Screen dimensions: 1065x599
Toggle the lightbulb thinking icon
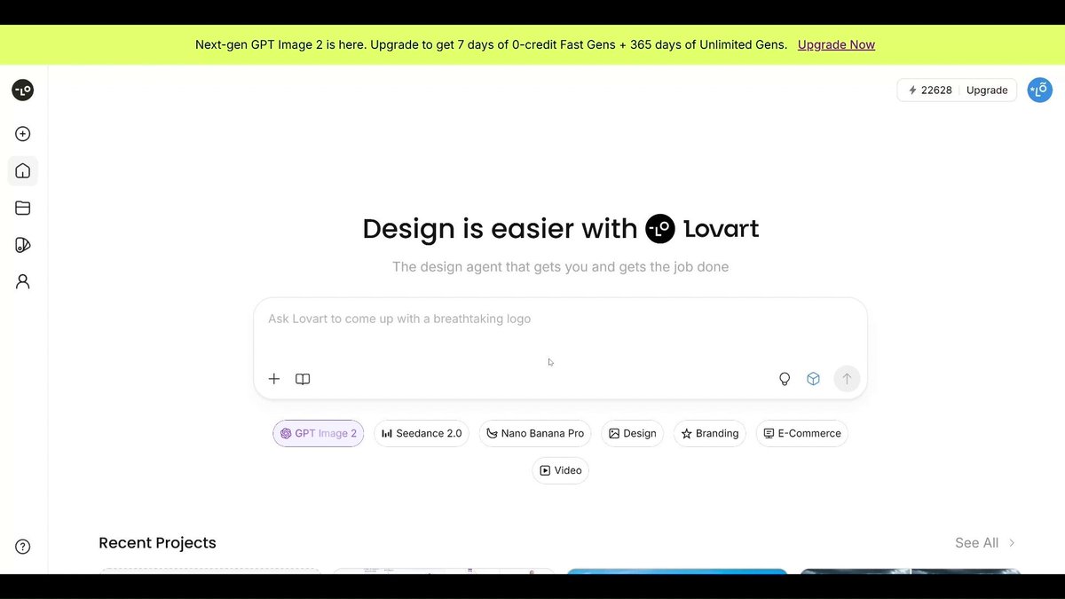785,379
